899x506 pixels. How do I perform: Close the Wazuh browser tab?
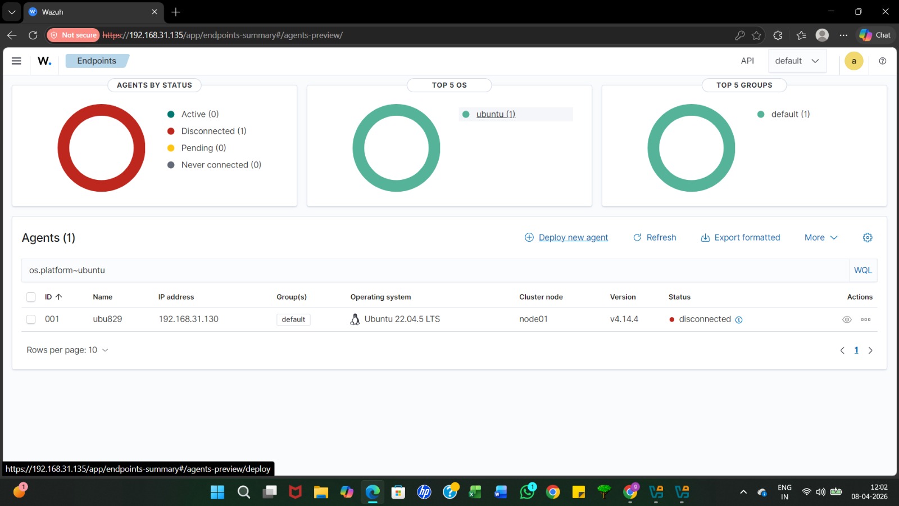(x=155, y=12)
